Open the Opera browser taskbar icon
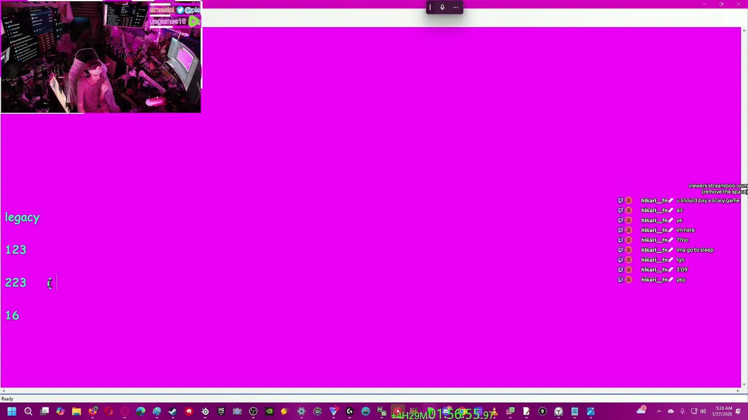The width and height of the screenshot is (748, 420). pyautogui.click(x=109, y=412)
